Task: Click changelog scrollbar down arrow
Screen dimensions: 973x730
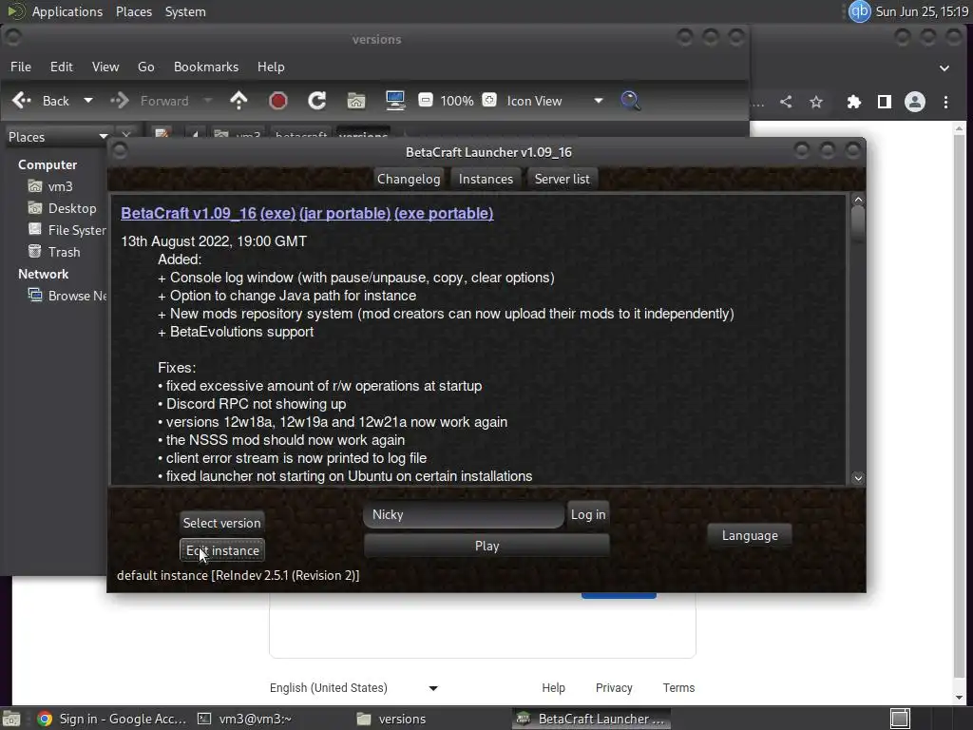Action: [858, 478]
